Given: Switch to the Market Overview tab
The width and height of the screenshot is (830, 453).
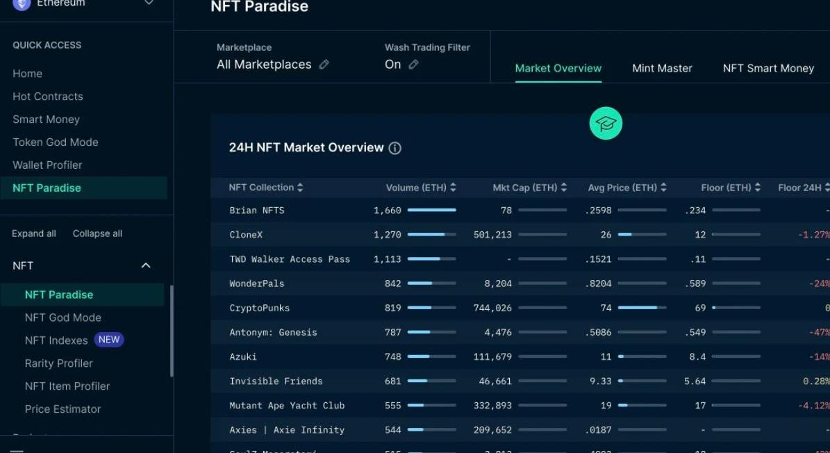Looking at the screenshot, I should pyautogui.click(x=558, y=68).
